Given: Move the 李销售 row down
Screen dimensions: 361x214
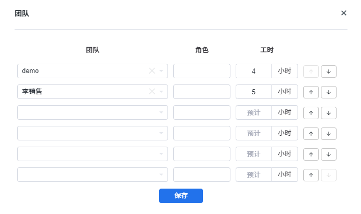Looking at the screenshot, I should 329,92.
